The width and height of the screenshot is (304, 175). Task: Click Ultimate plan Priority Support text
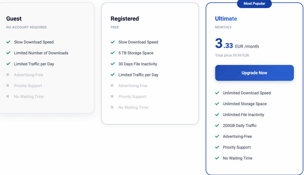(237, 147)
